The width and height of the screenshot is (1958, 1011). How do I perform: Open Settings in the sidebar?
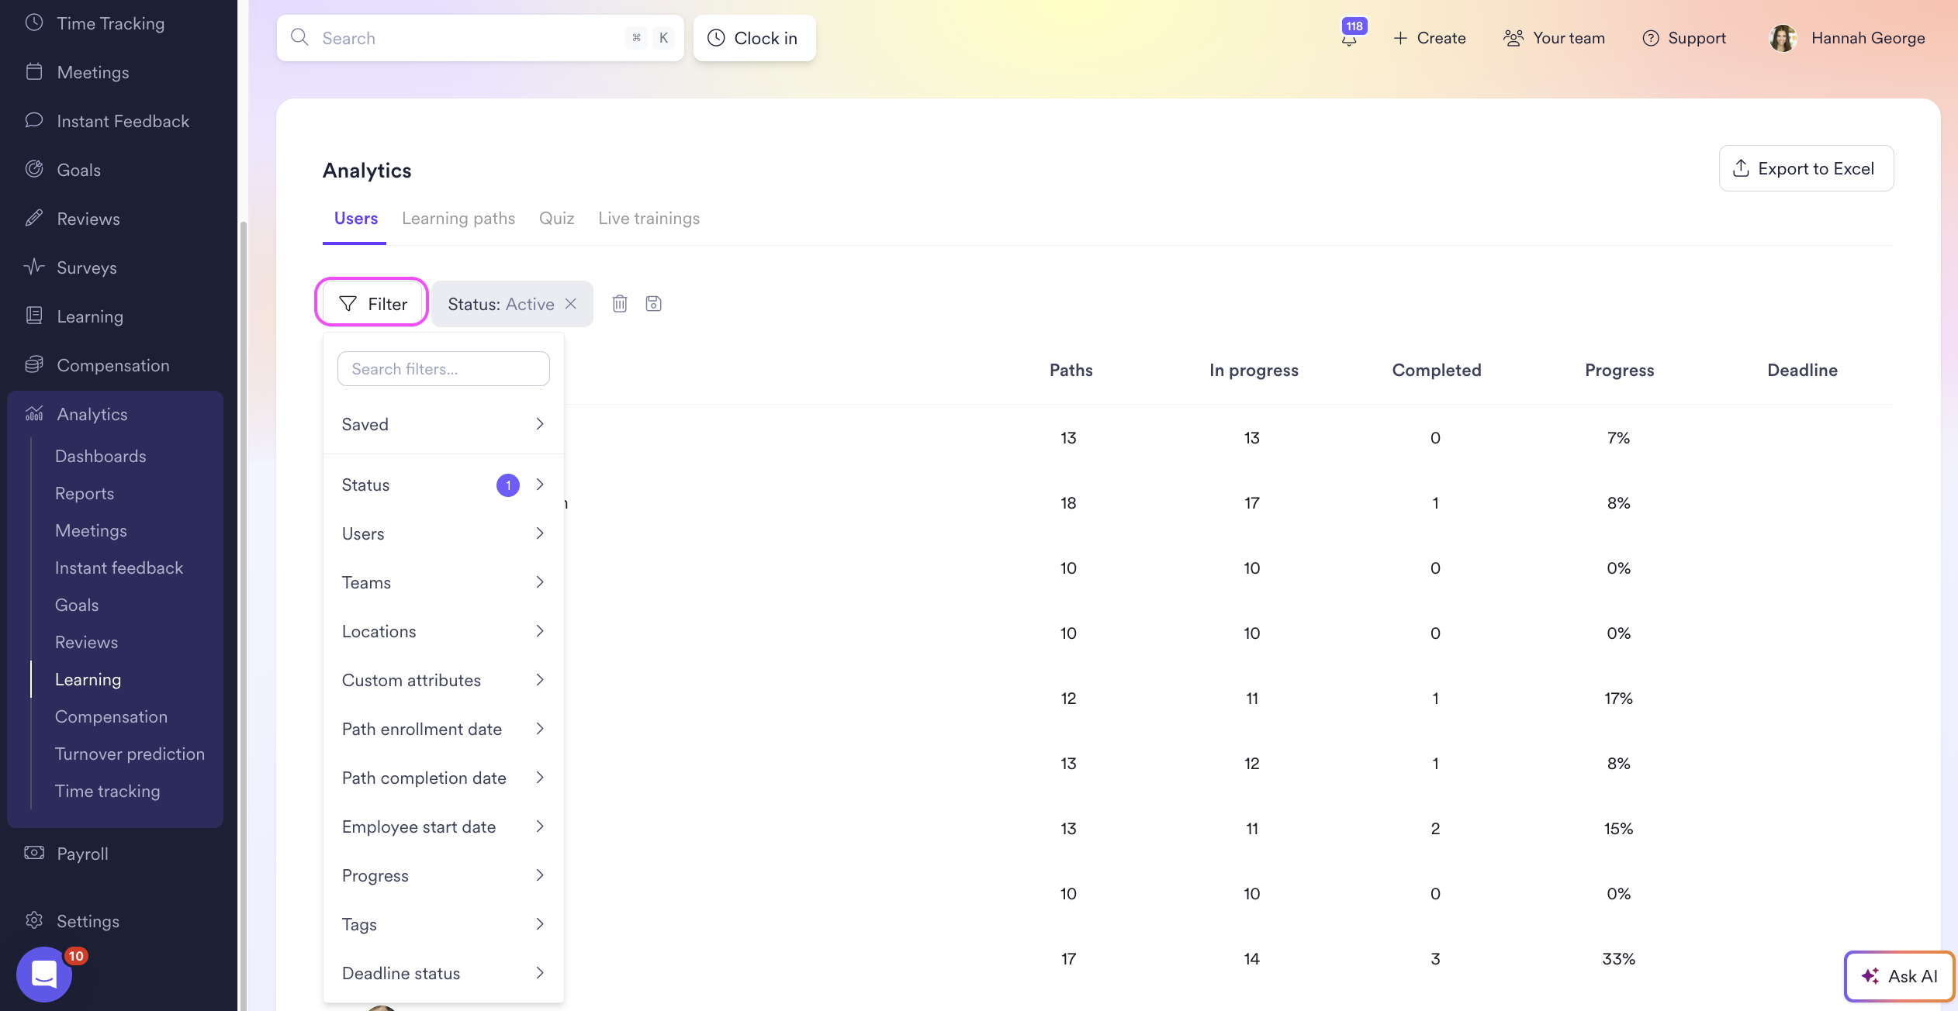[x=88, y=921]
